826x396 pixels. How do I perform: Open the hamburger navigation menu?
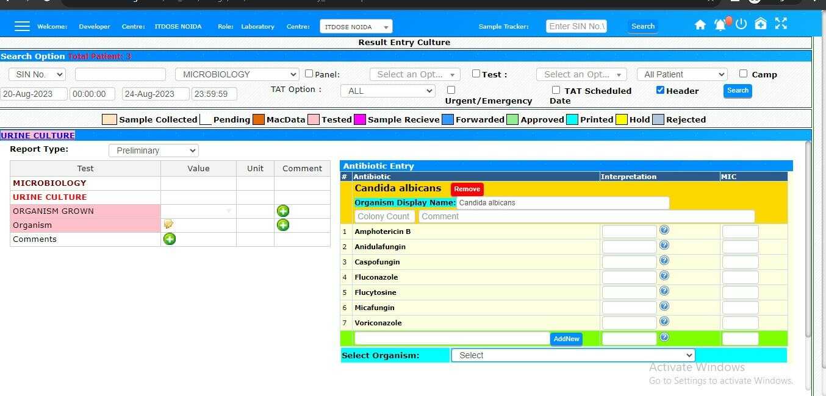[22, 26]
